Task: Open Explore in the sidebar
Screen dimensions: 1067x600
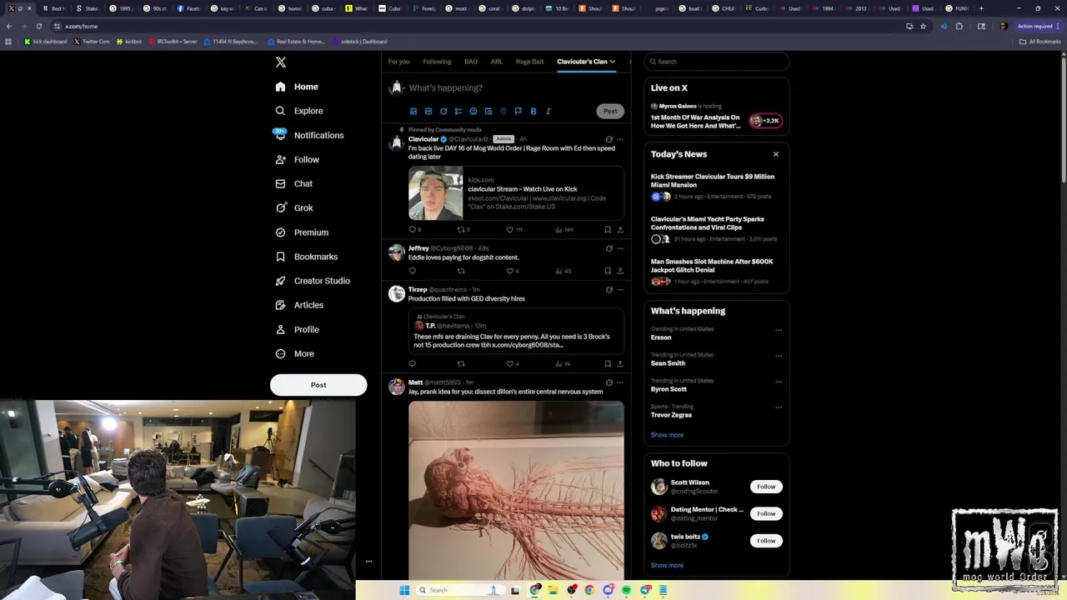Action: click(x=299, y=111)
